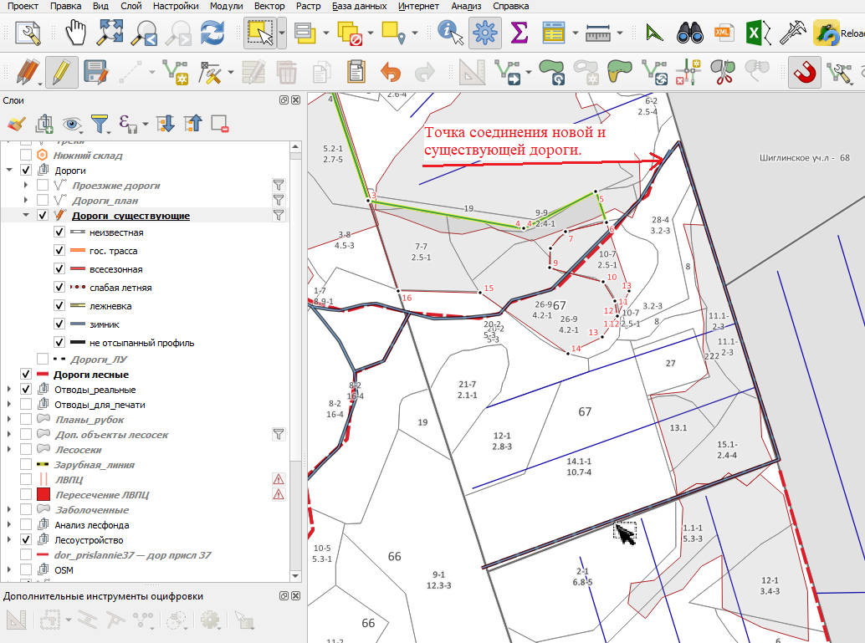
Task: Enable snapping with the red magnet icon
Action: click(x=804, y=72)
